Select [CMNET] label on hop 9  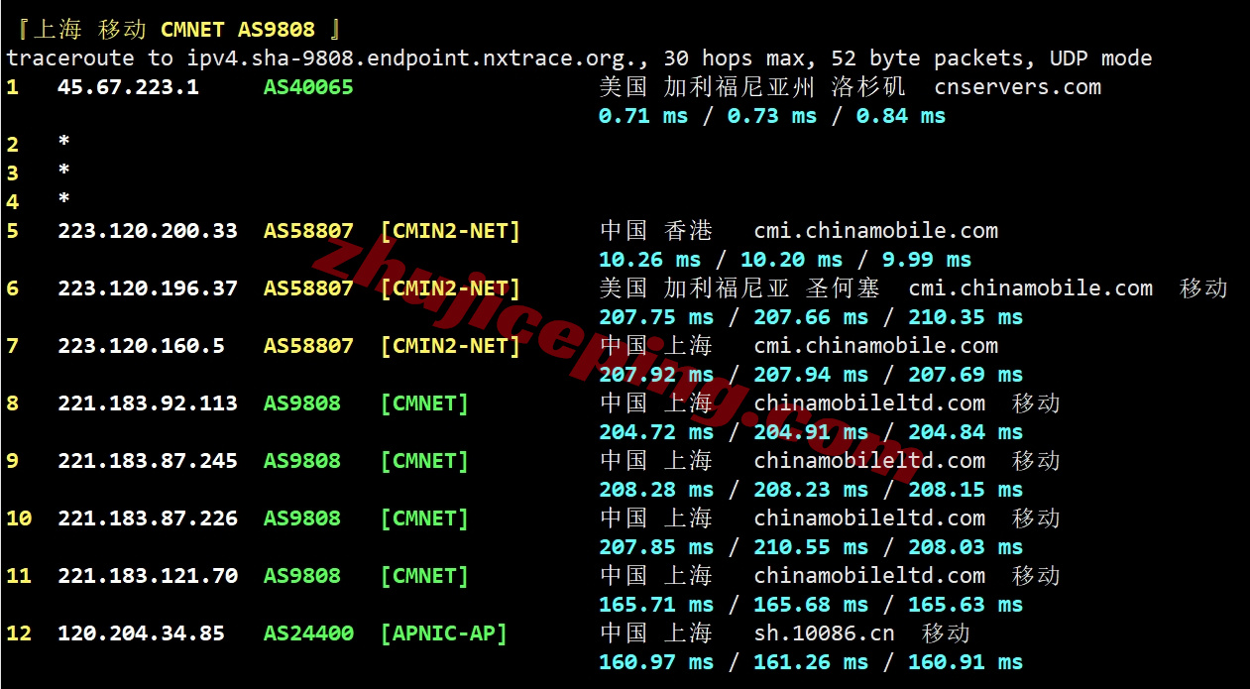click(424, 461)
